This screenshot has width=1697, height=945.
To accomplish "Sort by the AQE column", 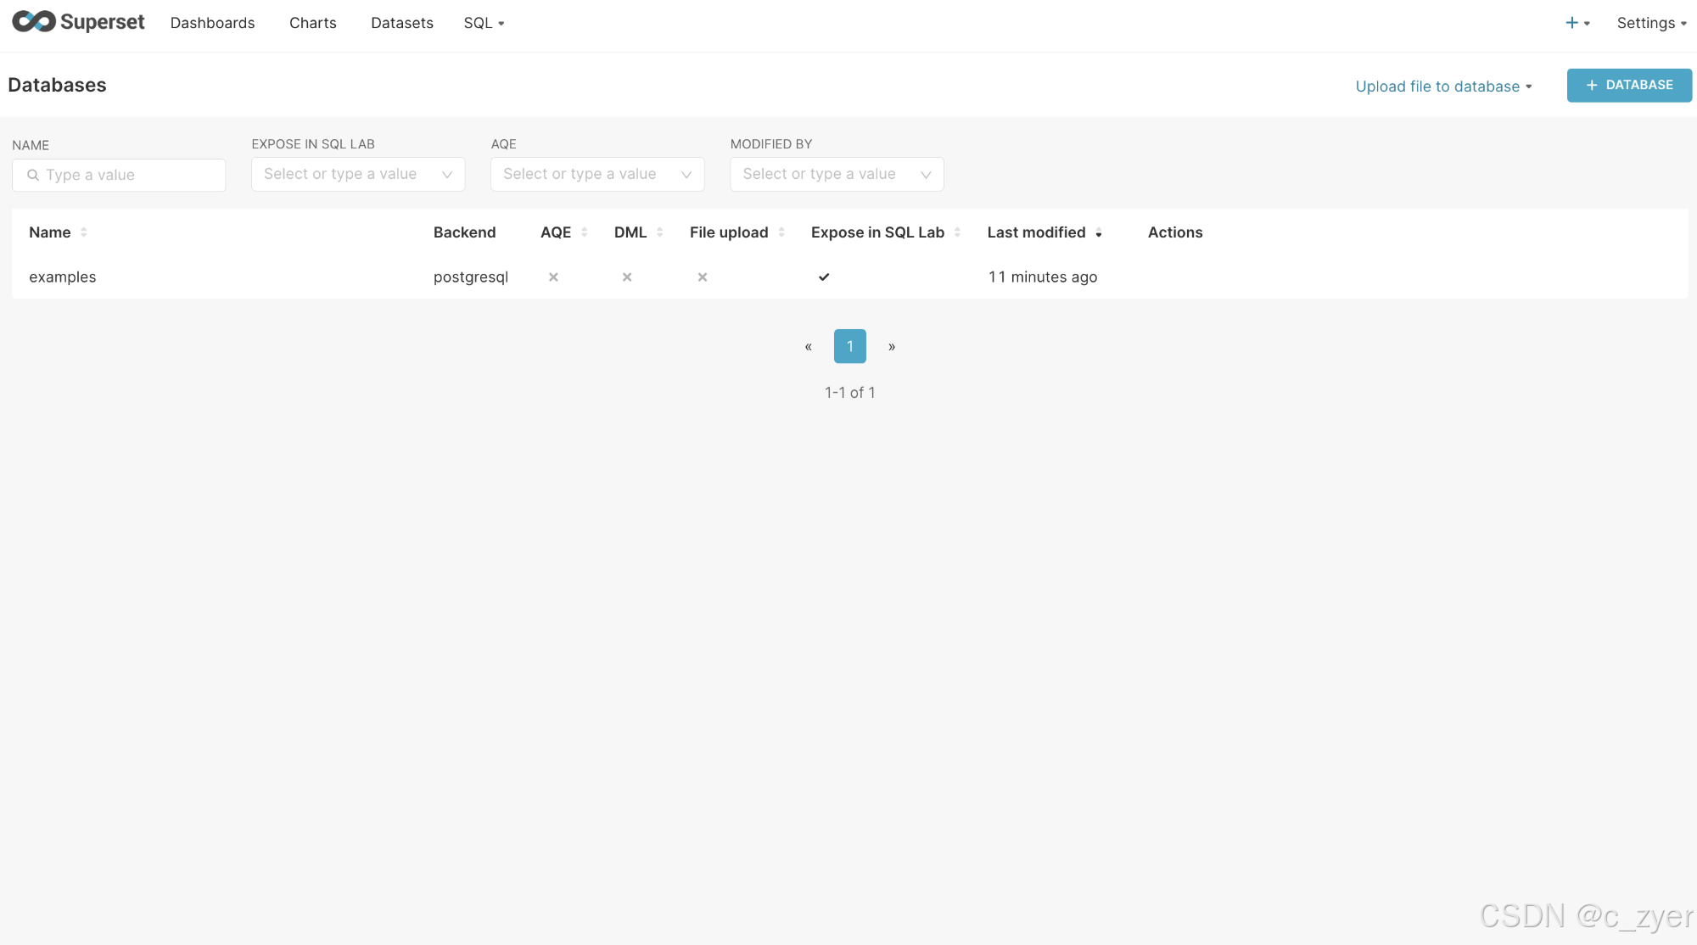I will 563,232.
